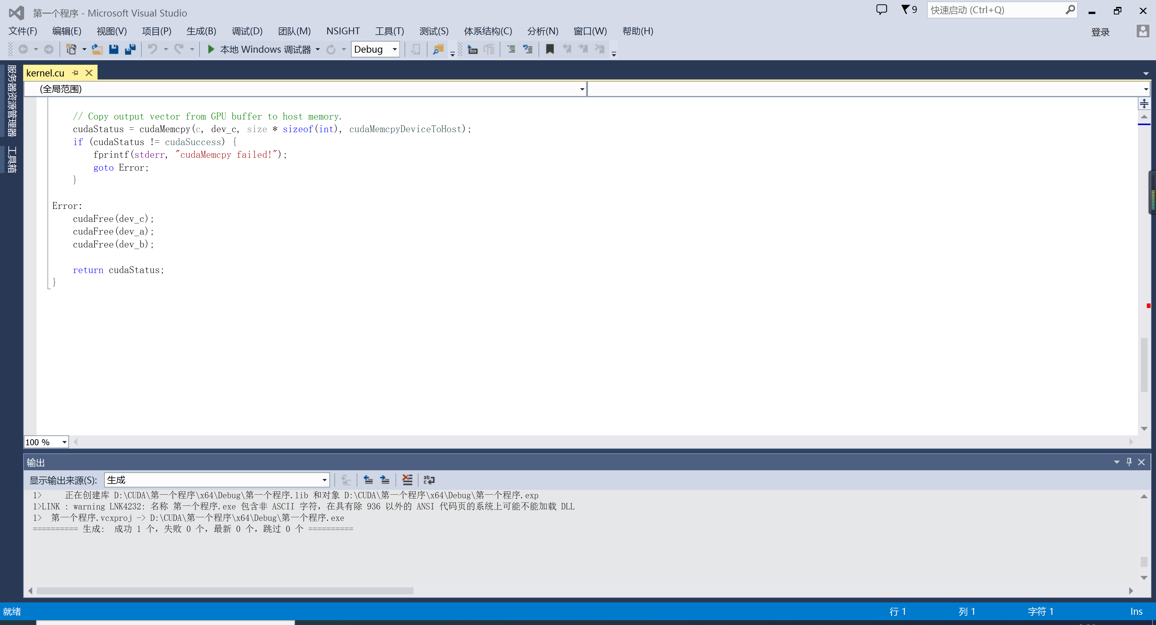This screenshot has height=625, width=1156.
Task: Open the 100 % zoom dropdown
Action: click(x=64, y=442)
